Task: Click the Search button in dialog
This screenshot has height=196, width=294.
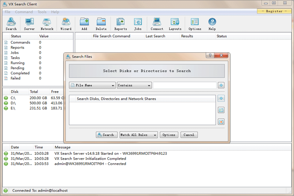Action: click(x=107, y=135)
